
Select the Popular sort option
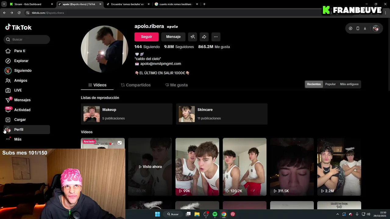point(330,84)
